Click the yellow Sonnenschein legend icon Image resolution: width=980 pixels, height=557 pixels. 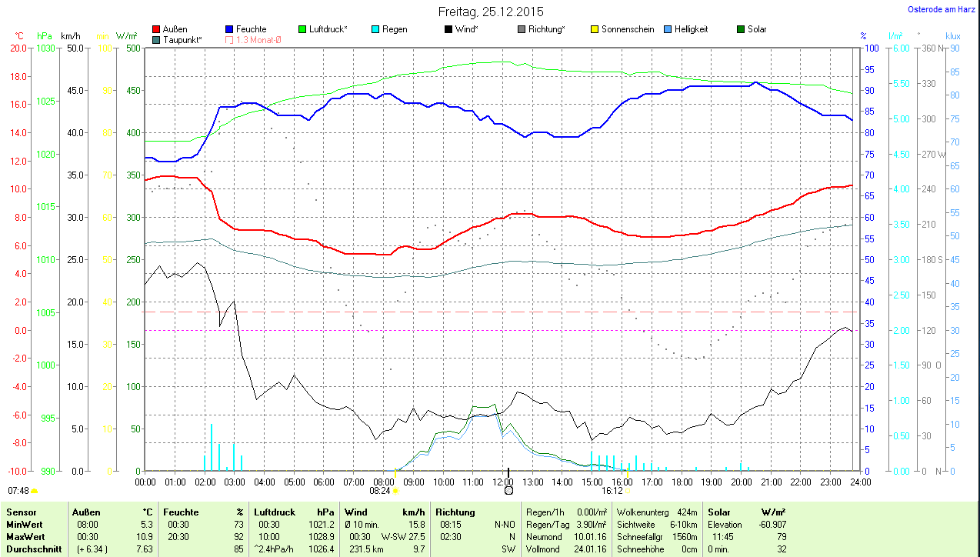595,29
